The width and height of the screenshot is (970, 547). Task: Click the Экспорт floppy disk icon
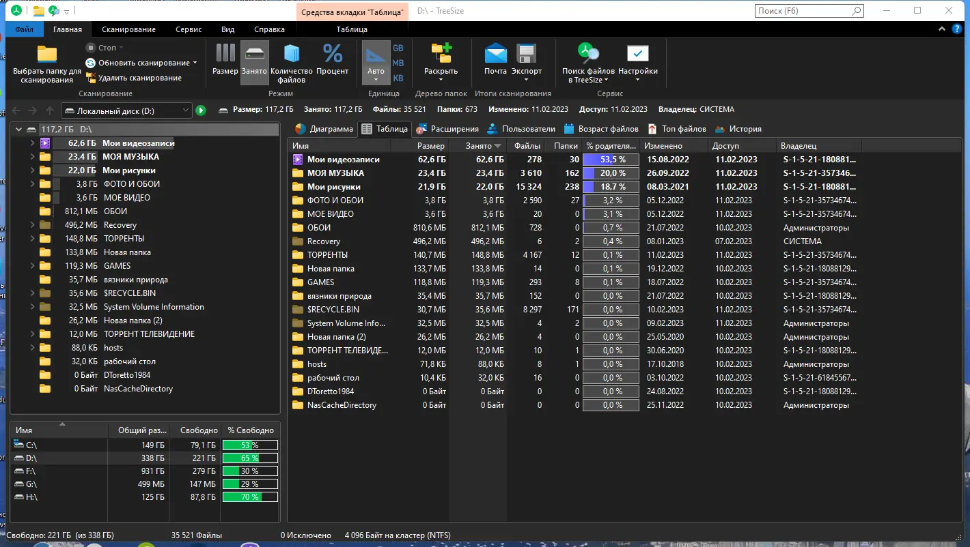[526, 54]
